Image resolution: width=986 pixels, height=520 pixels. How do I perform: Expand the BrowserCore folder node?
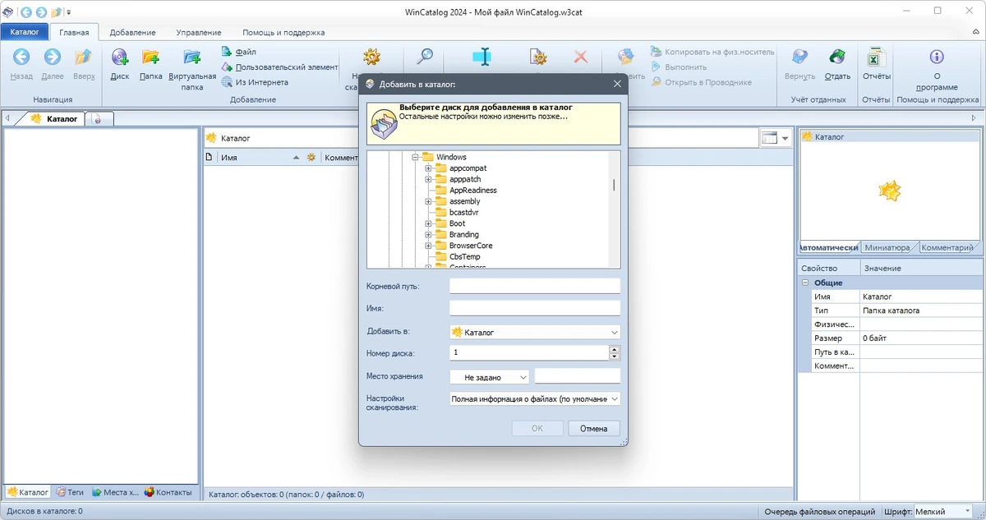point(429,246)
